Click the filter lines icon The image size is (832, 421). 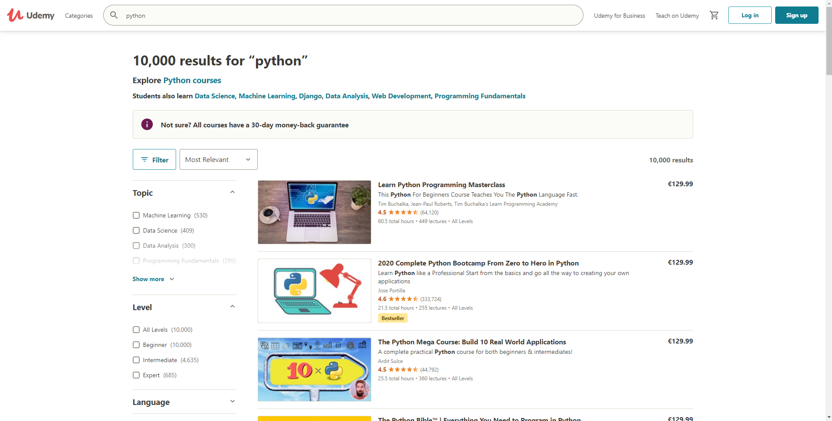pos(144,160)
